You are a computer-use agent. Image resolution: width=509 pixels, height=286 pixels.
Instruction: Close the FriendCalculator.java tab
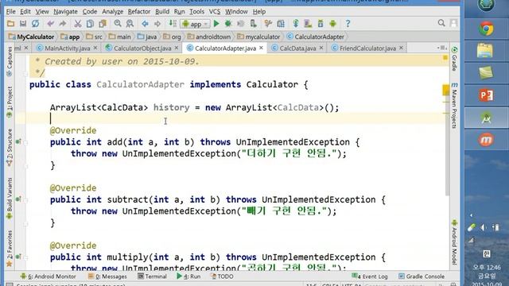click(x=401, y=48)
